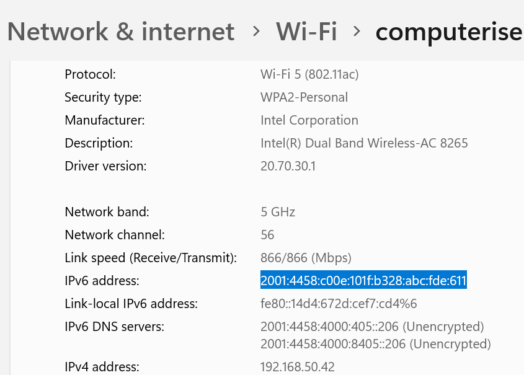Click the link-local IPv6 address value
The width and height of the screenshot is (524, 375).
point(339,304)
